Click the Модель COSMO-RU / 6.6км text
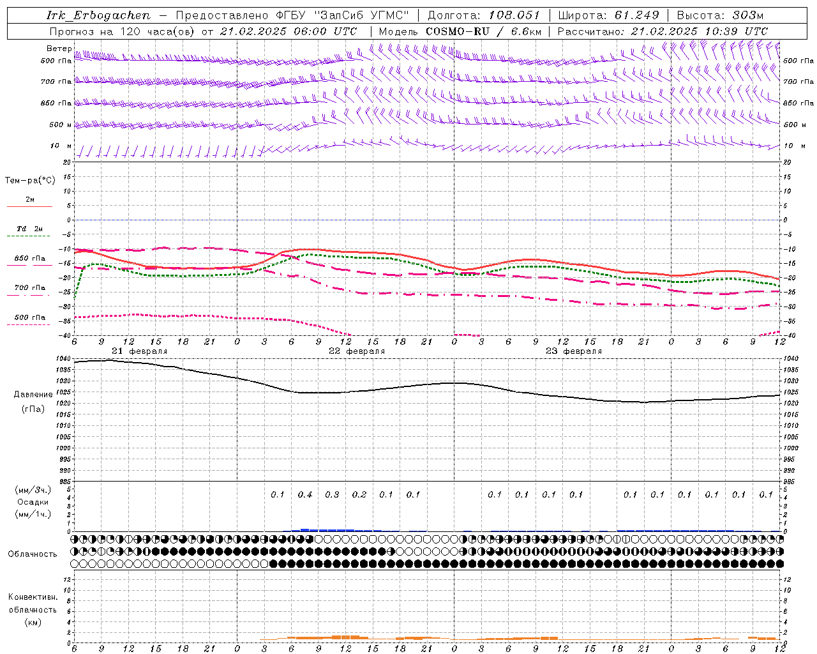The height and width of the screenshot is (654, 817). (460, 31)
